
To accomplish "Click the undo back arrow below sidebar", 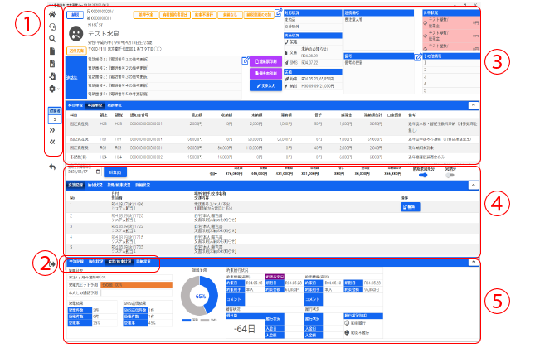I will pos(53,167).
